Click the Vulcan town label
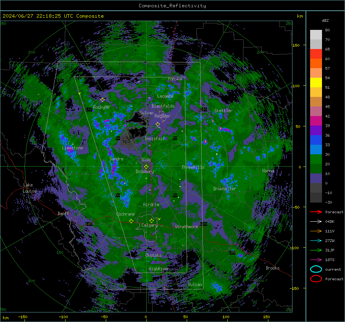The height and width of the screenshot is (322, 345). (195, 284)
